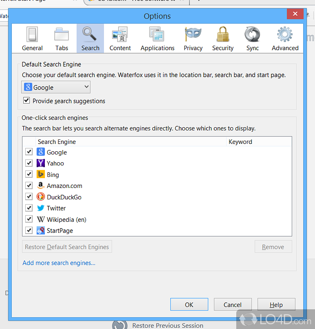Click the StartPage icon in engine list

41,230
